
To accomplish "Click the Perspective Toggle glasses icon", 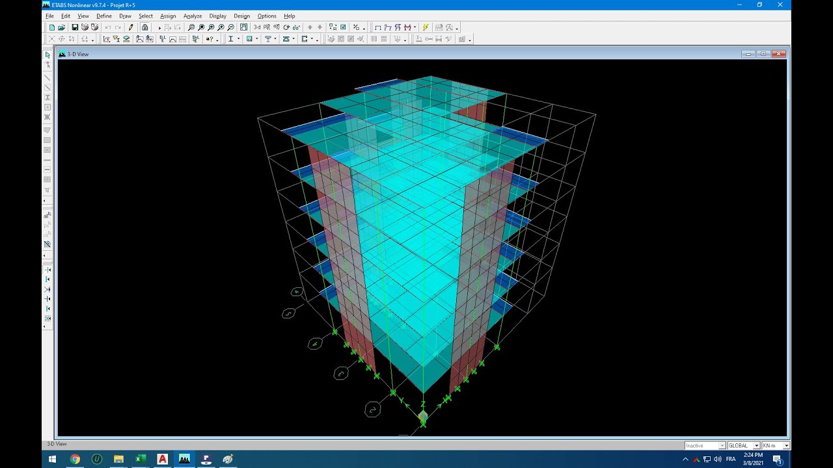I will (296, 27).
